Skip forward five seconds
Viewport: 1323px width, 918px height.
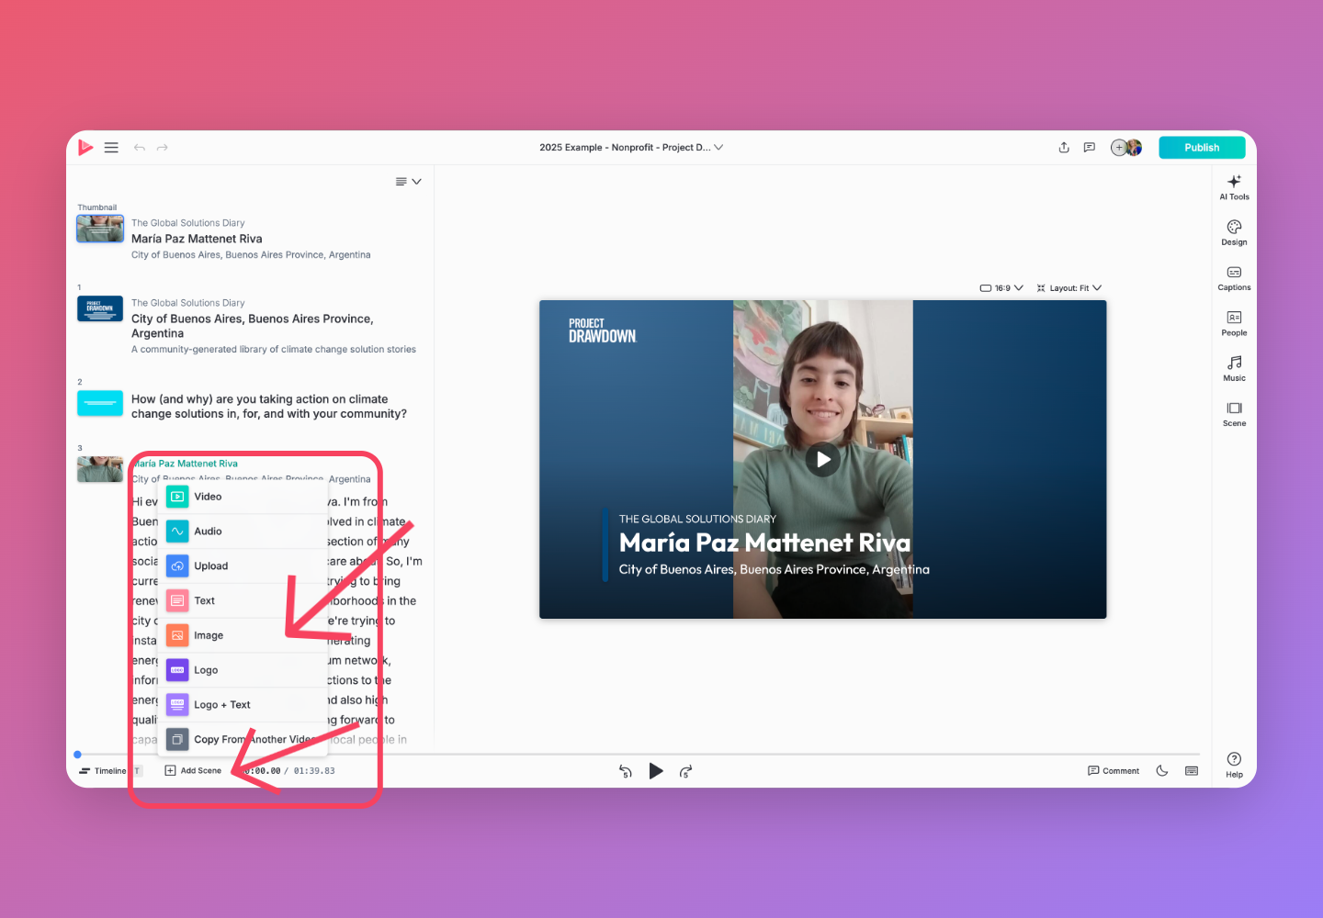[685, 771]
